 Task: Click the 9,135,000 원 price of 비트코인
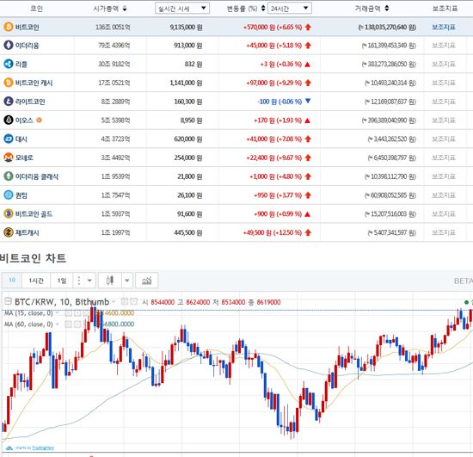[x=186, y=28]
